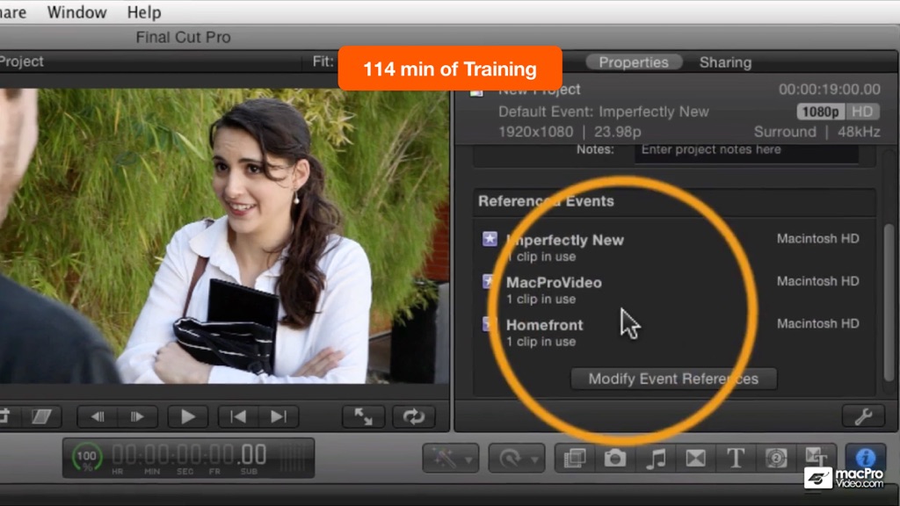Click the 1920x1080 resolution text
900x506 pixels.
pos(535,132)
